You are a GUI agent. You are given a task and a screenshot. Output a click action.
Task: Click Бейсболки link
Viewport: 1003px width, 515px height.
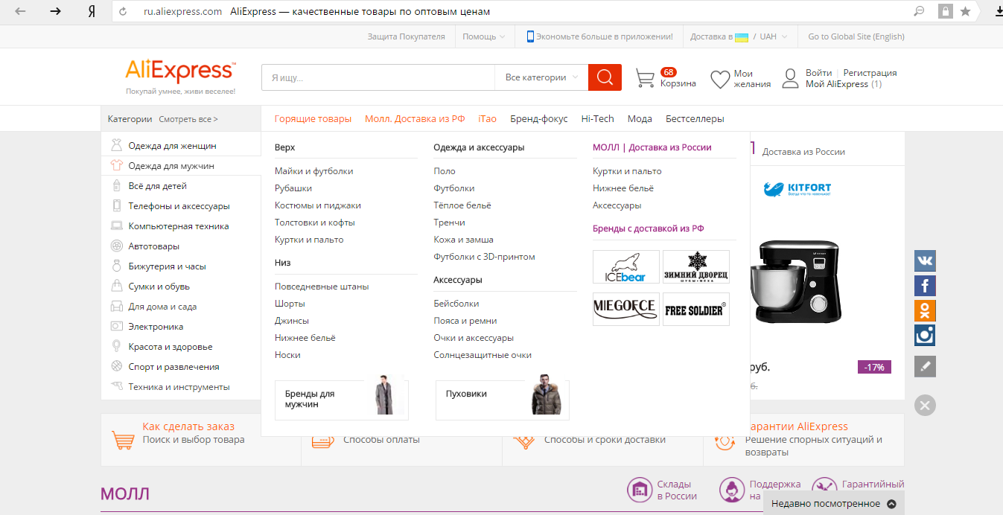[456, 304]
